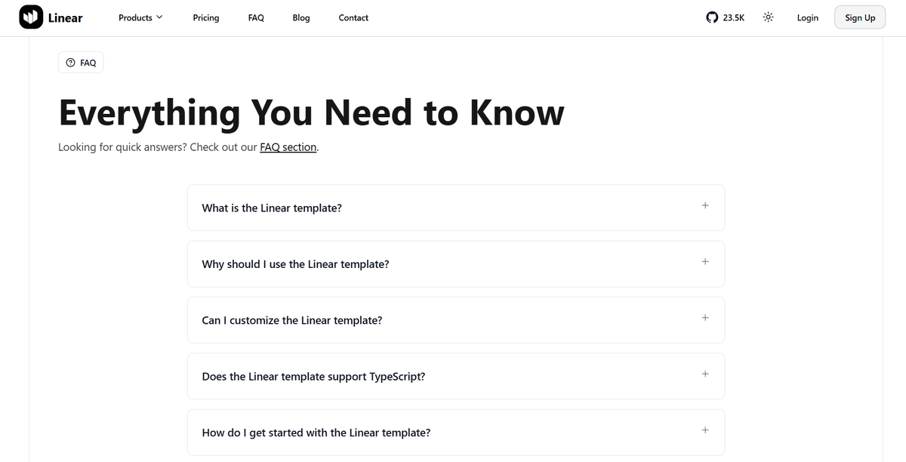
Task: Expand the 'What is the Linear template?' question
Action: coord(272,208)
